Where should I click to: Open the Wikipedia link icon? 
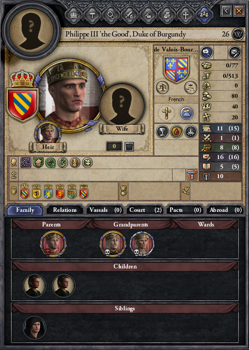[238, 34]
